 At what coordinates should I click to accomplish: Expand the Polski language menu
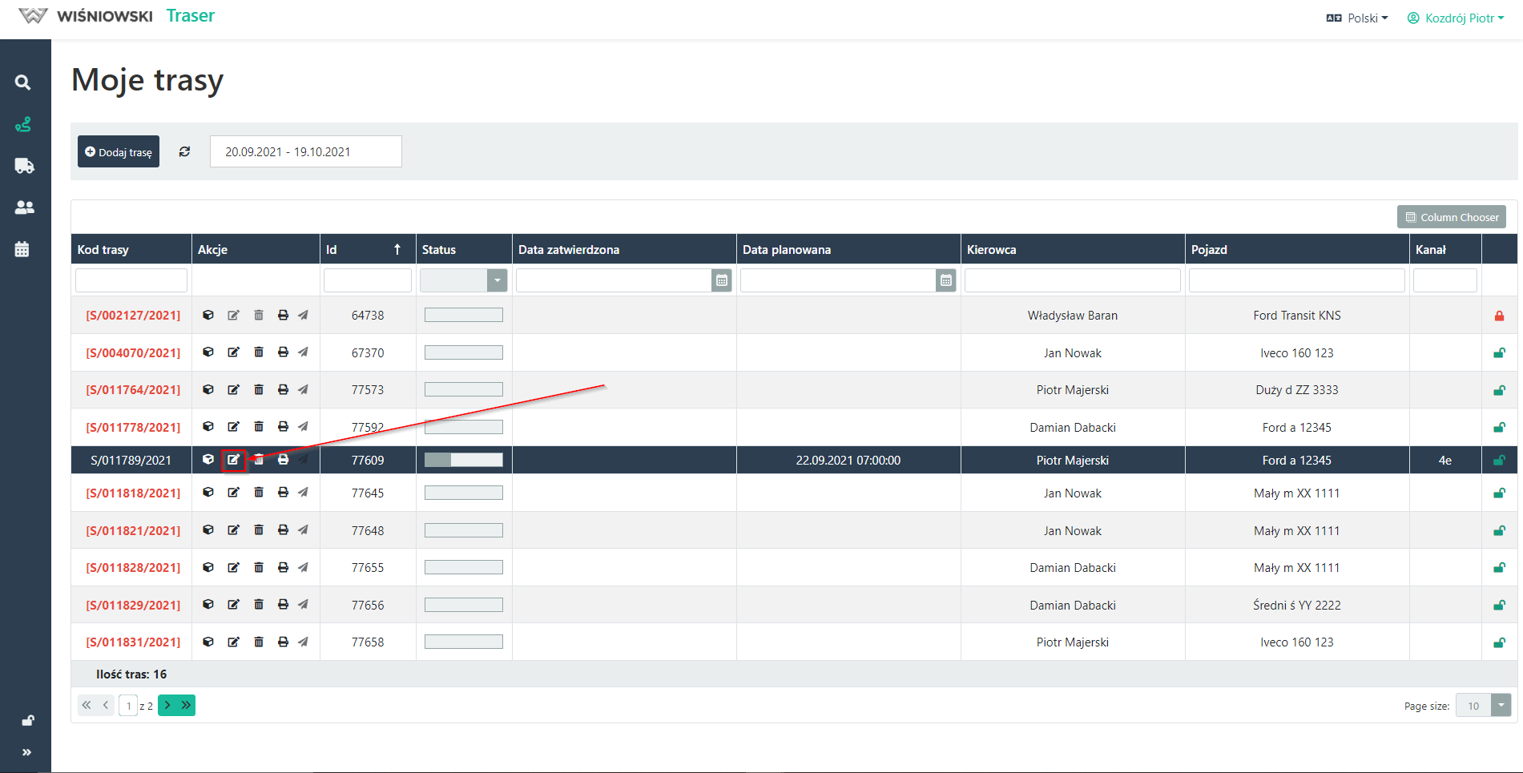pos(1357,18)
